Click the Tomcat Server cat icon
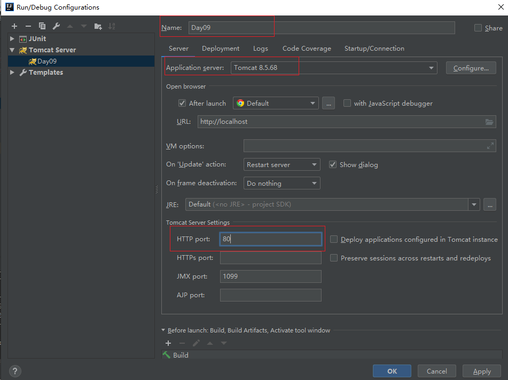The width and height of the screenshot is (508, 380). tap(22, 50)
